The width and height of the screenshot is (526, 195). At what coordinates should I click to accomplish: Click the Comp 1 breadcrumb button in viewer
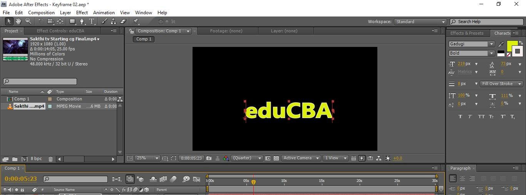[144, 39]
